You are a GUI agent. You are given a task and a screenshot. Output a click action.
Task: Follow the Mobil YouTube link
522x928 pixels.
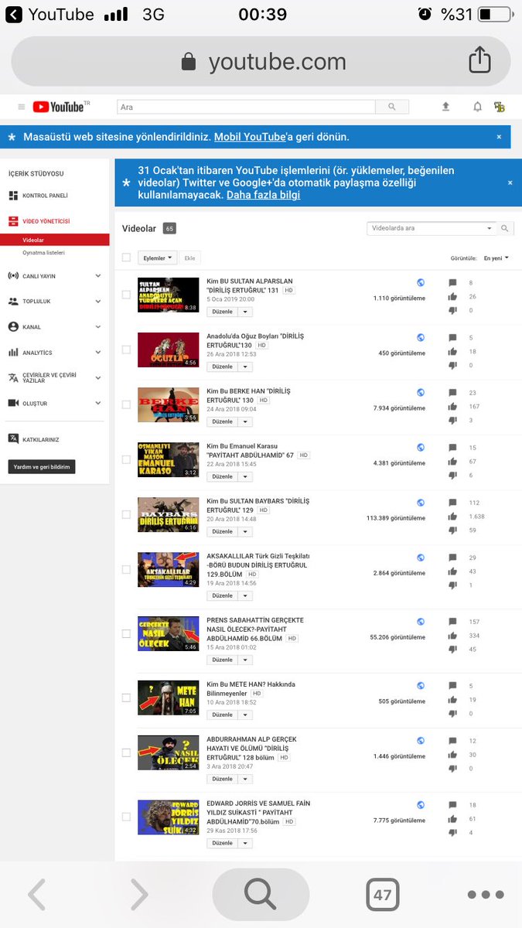click(x=250, y=137)
